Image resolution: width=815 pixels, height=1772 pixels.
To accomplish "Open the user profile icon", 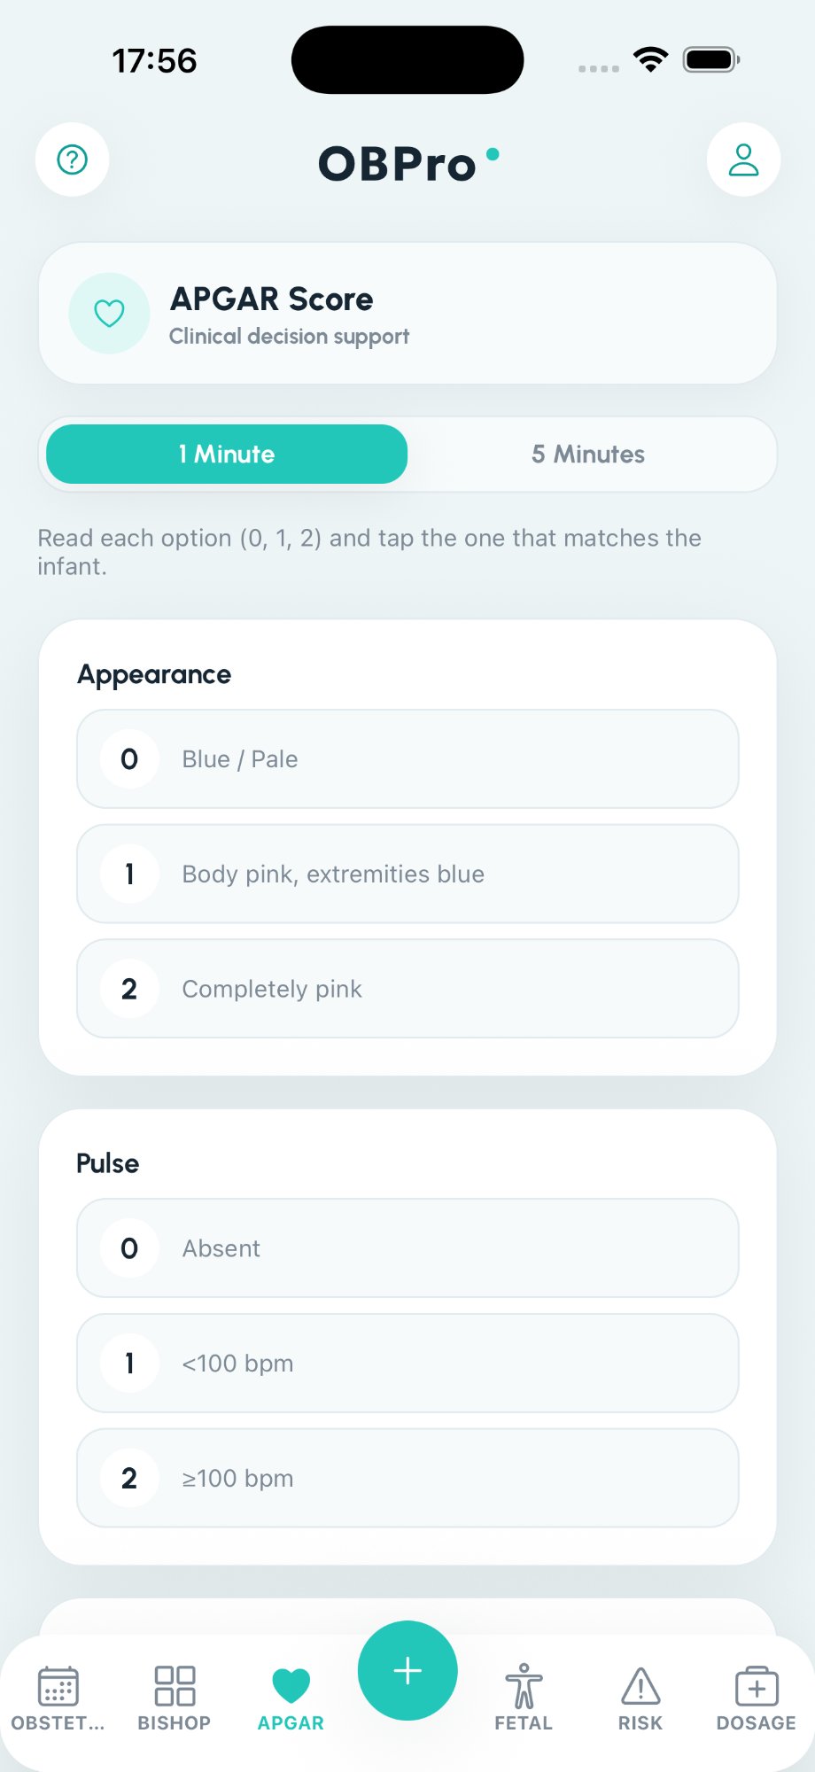I will [743, 159].
